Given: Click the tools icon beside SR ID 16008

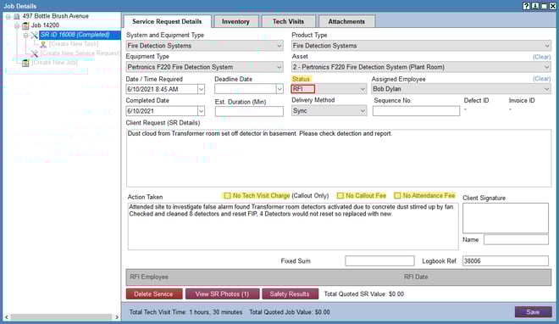Looking at the screenshot, I should tap(34, 35).
